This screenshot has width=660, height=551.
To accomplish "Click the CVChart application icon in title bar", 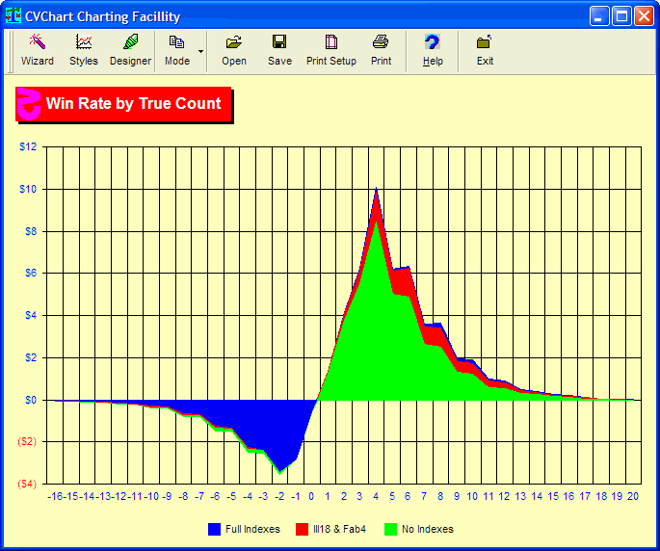I will click(13, 16).
